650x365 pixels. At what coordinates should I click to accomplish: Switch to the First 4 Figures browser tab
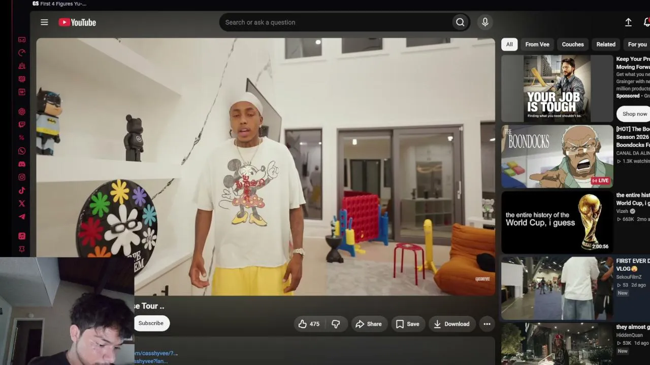(x=60, y=4)
